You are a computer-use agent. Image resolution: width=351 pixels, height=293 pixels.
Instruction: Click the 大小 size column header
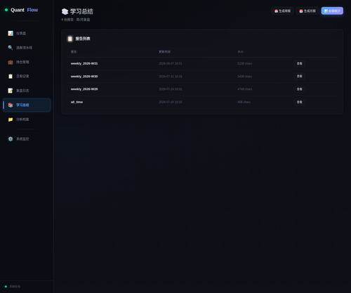[x=240, y=52]
